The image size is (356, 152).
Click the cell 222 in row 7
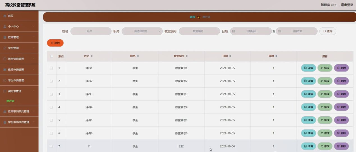click(x=181, y=146)
